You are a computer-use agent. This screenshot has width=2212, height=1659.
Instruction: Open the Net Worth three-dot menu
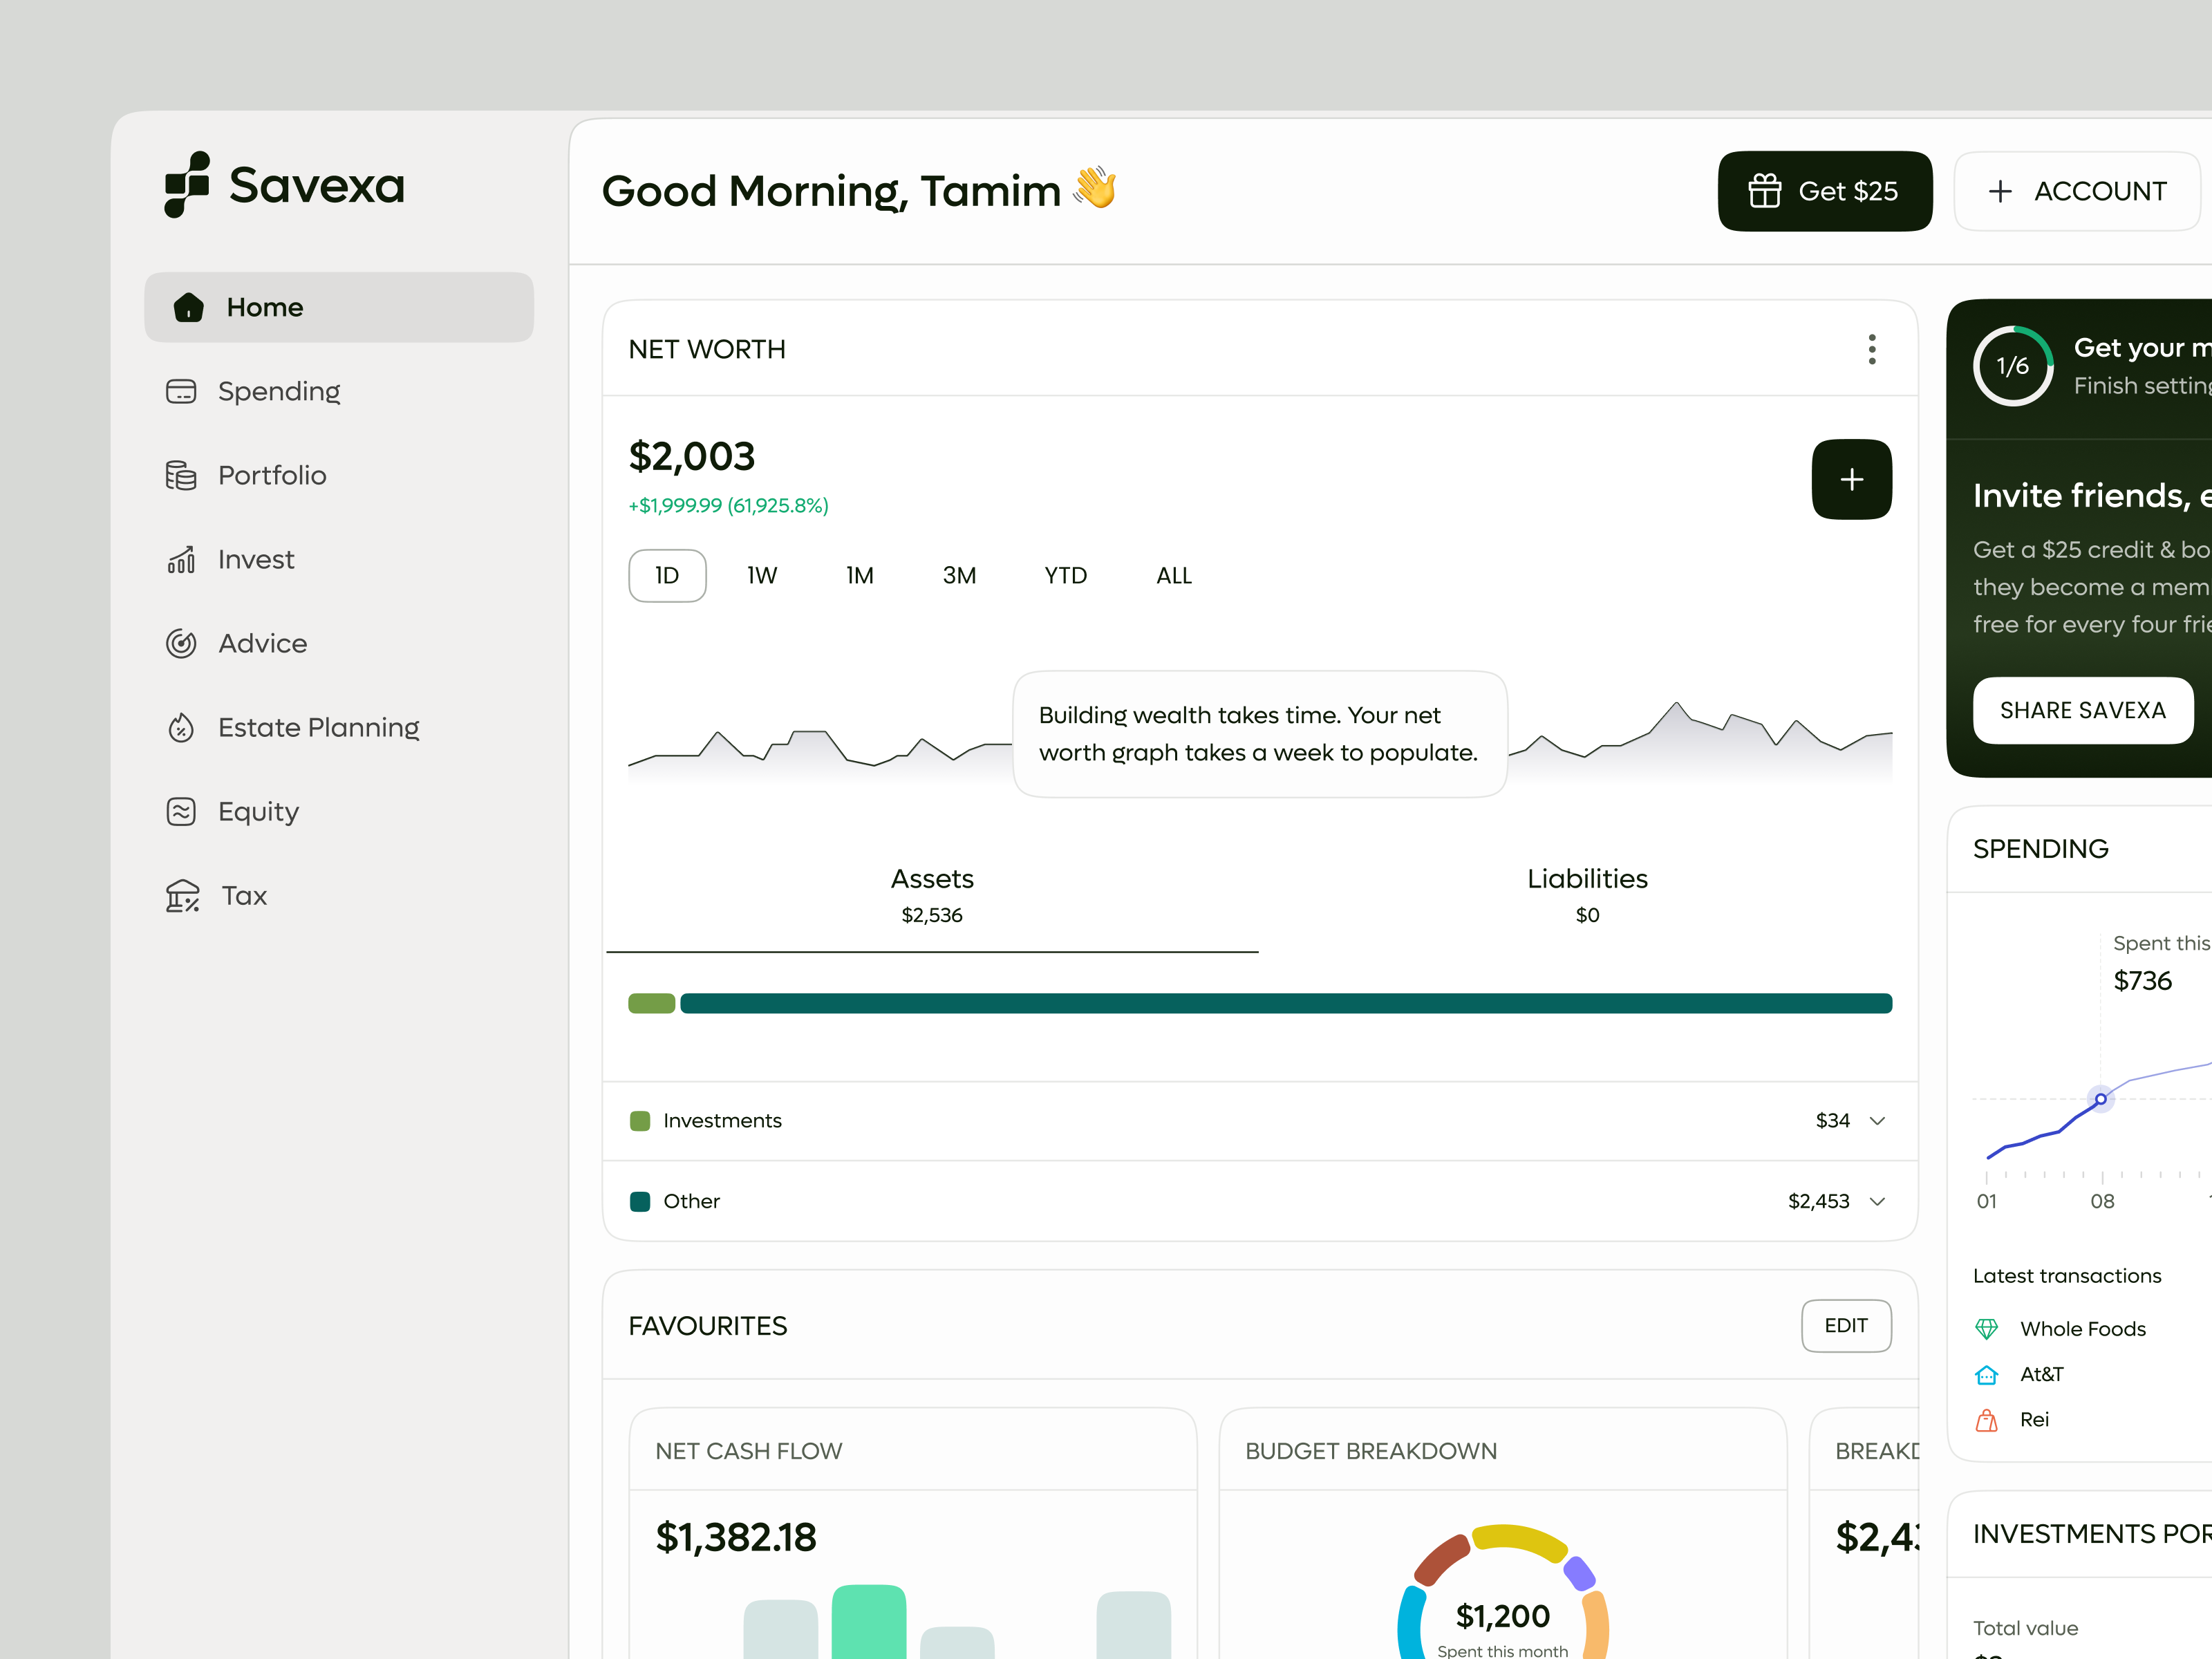click(x=1872, y=349)
